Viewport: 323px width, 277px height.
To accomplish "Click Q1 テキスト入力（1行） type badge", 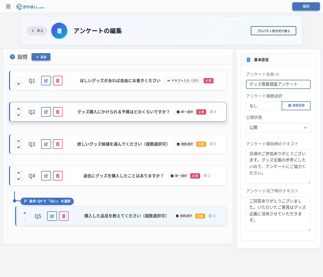I will click(x=183, y=81).
